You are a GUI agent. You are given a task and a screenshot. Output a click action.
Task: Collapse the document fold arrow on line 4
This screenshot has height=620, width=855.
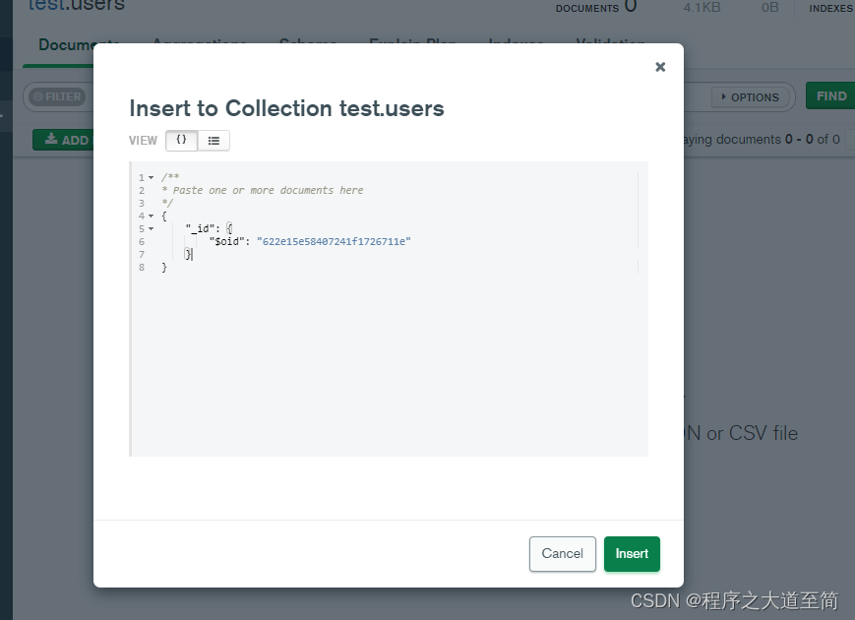[x=151, y=216]
